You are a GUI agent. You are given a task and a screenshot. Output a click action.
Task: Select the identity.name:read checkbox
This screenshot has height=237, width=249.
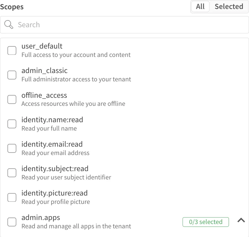coord(12,124)
